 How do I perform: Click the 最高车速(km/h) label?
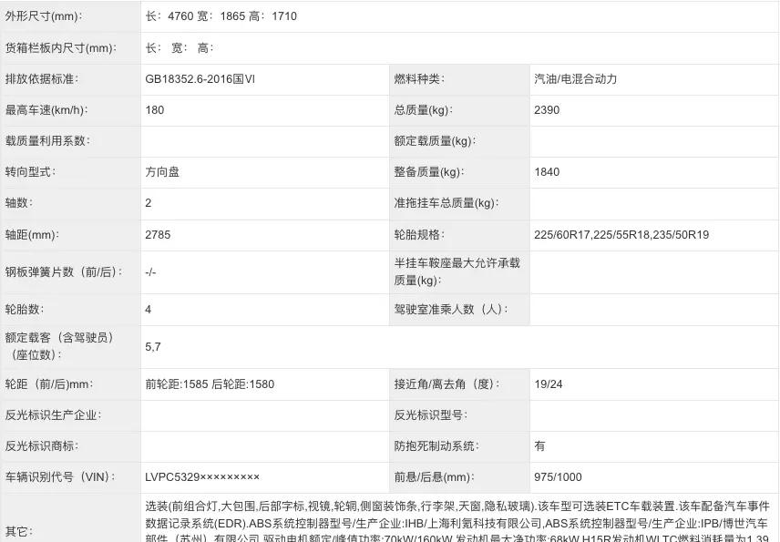pos(46,110)
